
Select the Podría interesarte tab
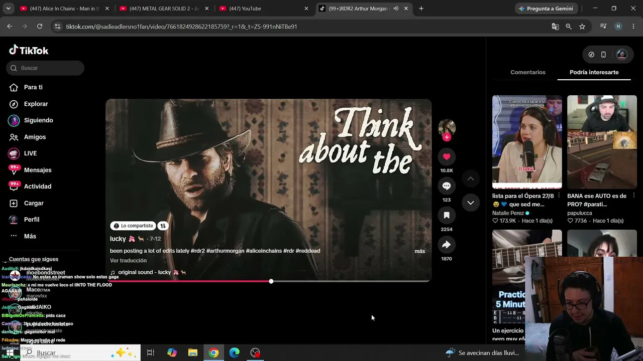[594, 72]
